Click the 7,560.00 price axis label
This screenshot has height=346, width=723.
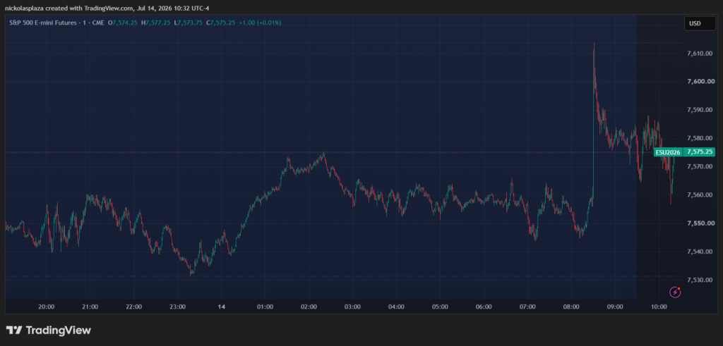700,194
